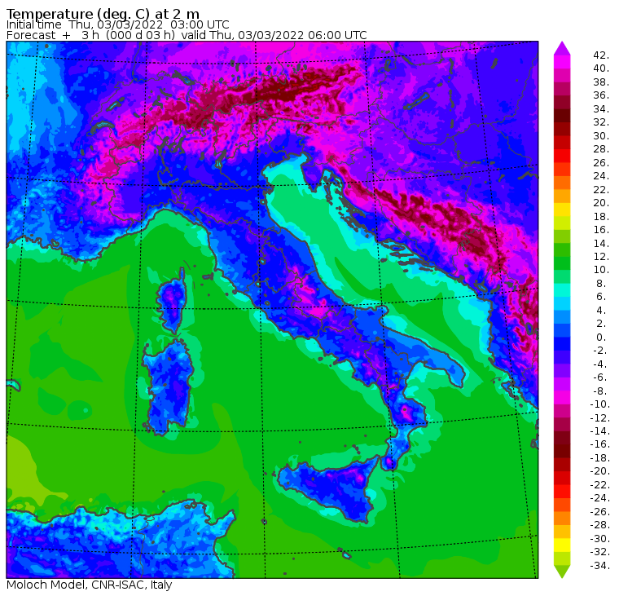Select the '18.' positive legend value

click(601, 216)
